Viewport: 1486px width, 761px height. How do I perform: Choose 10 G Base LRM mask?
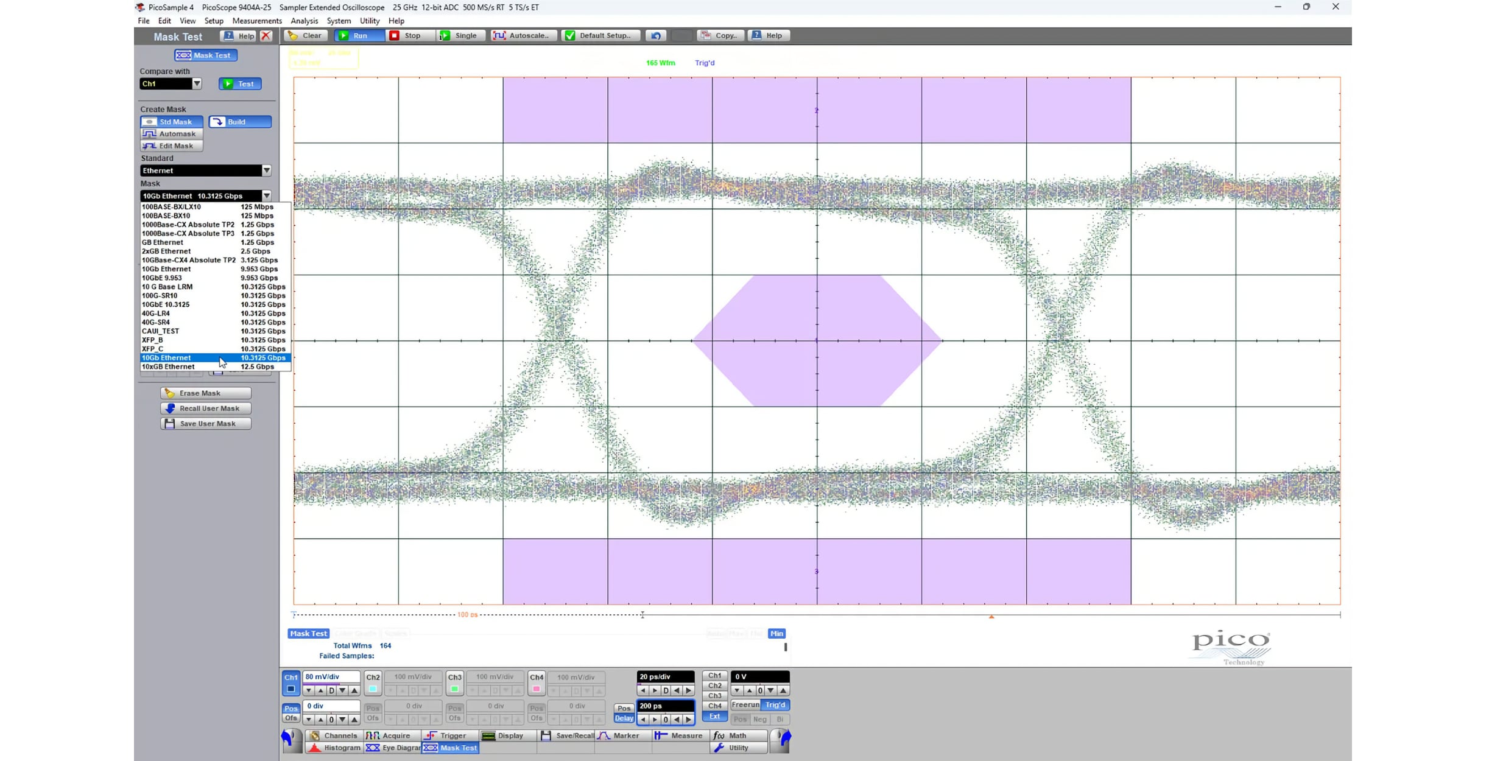(x=216, y=287)
